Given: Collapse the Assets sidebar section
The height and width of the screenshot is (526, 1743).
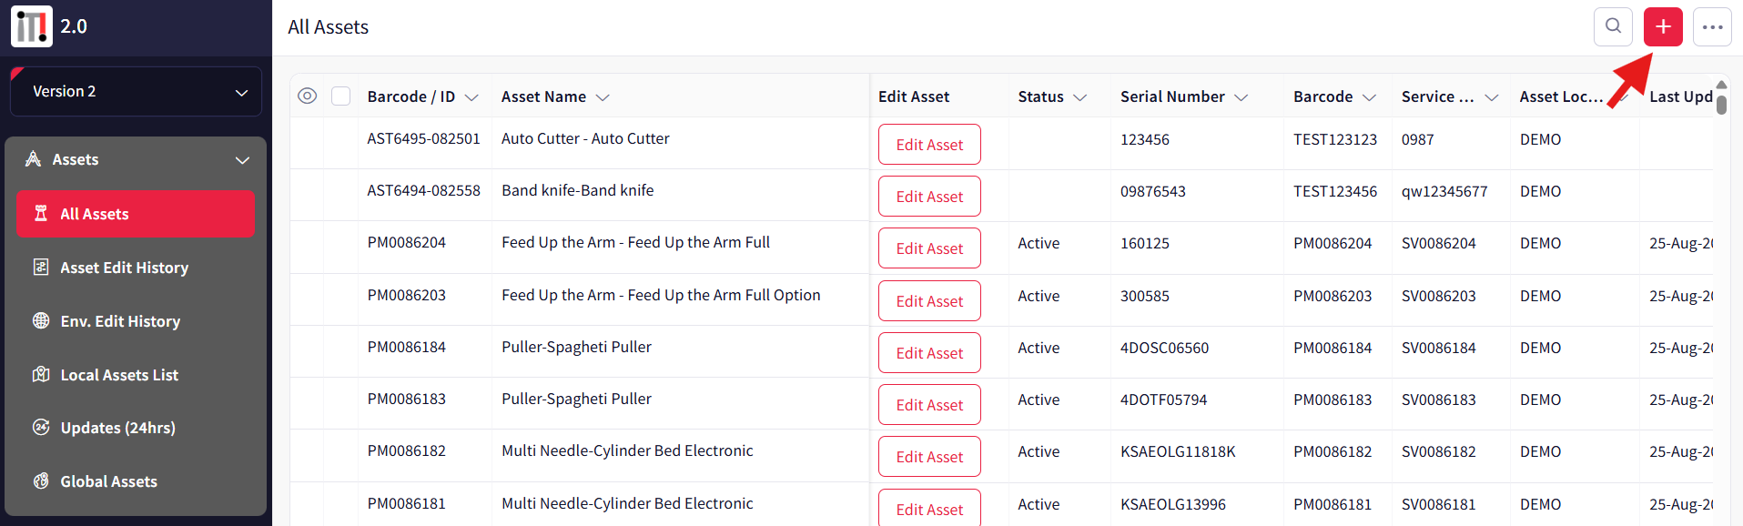Looking at the screenshot, I should tap(242, 160).
